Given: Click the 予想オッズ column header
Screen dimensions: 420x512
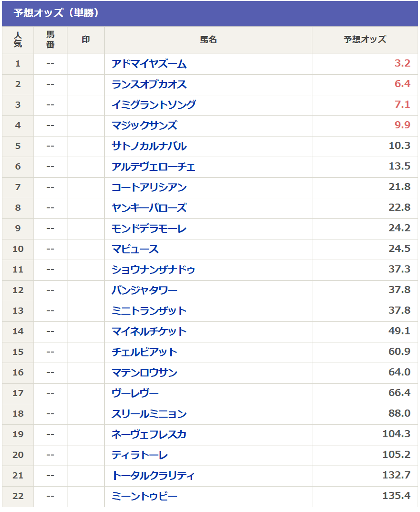Looking at the screenshot, I should pos(365,40).
